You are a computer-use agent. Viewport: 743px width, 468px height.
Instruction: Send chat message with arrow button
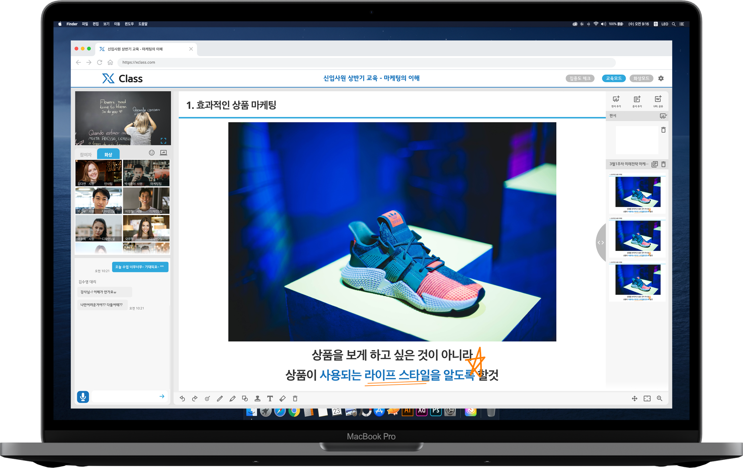pyautogui.click(x=162, y=396)
